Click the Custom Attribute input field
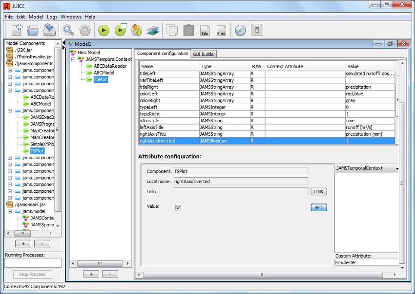This screenshot has height=294, width=415. tap(366, 262)
